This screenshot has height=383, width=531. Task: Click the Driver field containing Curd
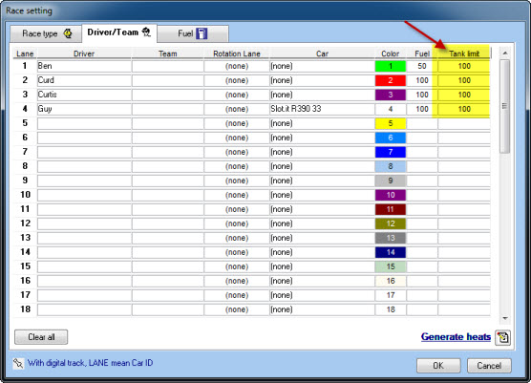point(84,80)
